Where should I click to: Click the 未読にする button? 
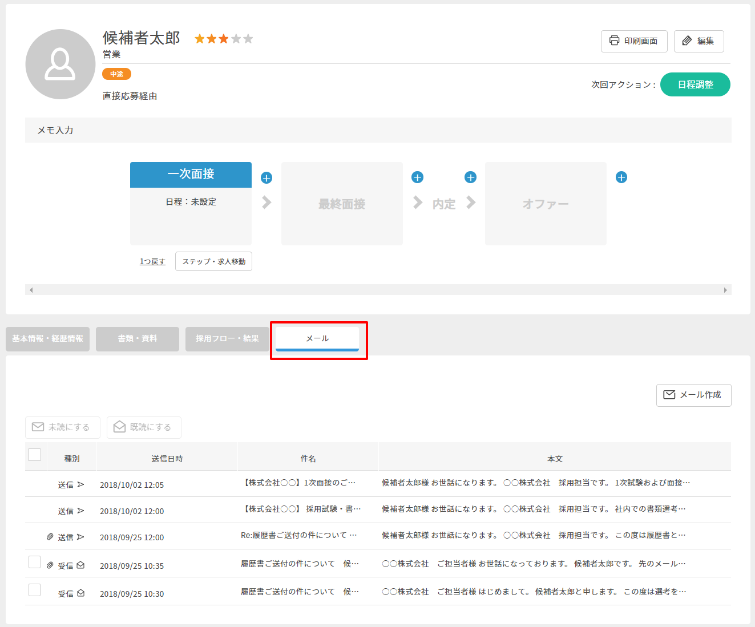(x=63, y=427)
